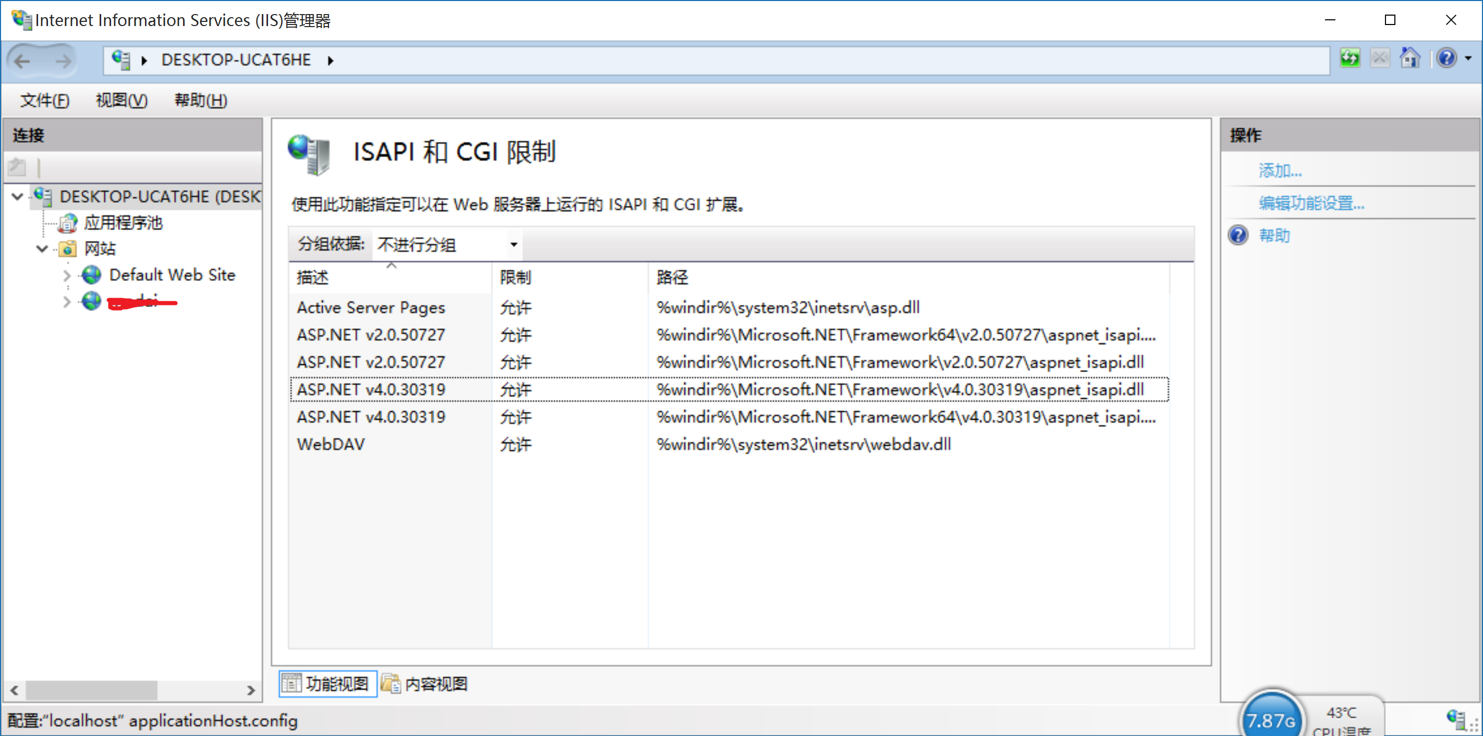Image resolution: width=1483 pixels, height=736 pixels.
Task: Click the IIS Manager title bar icon
Action: tap(22, 20)
